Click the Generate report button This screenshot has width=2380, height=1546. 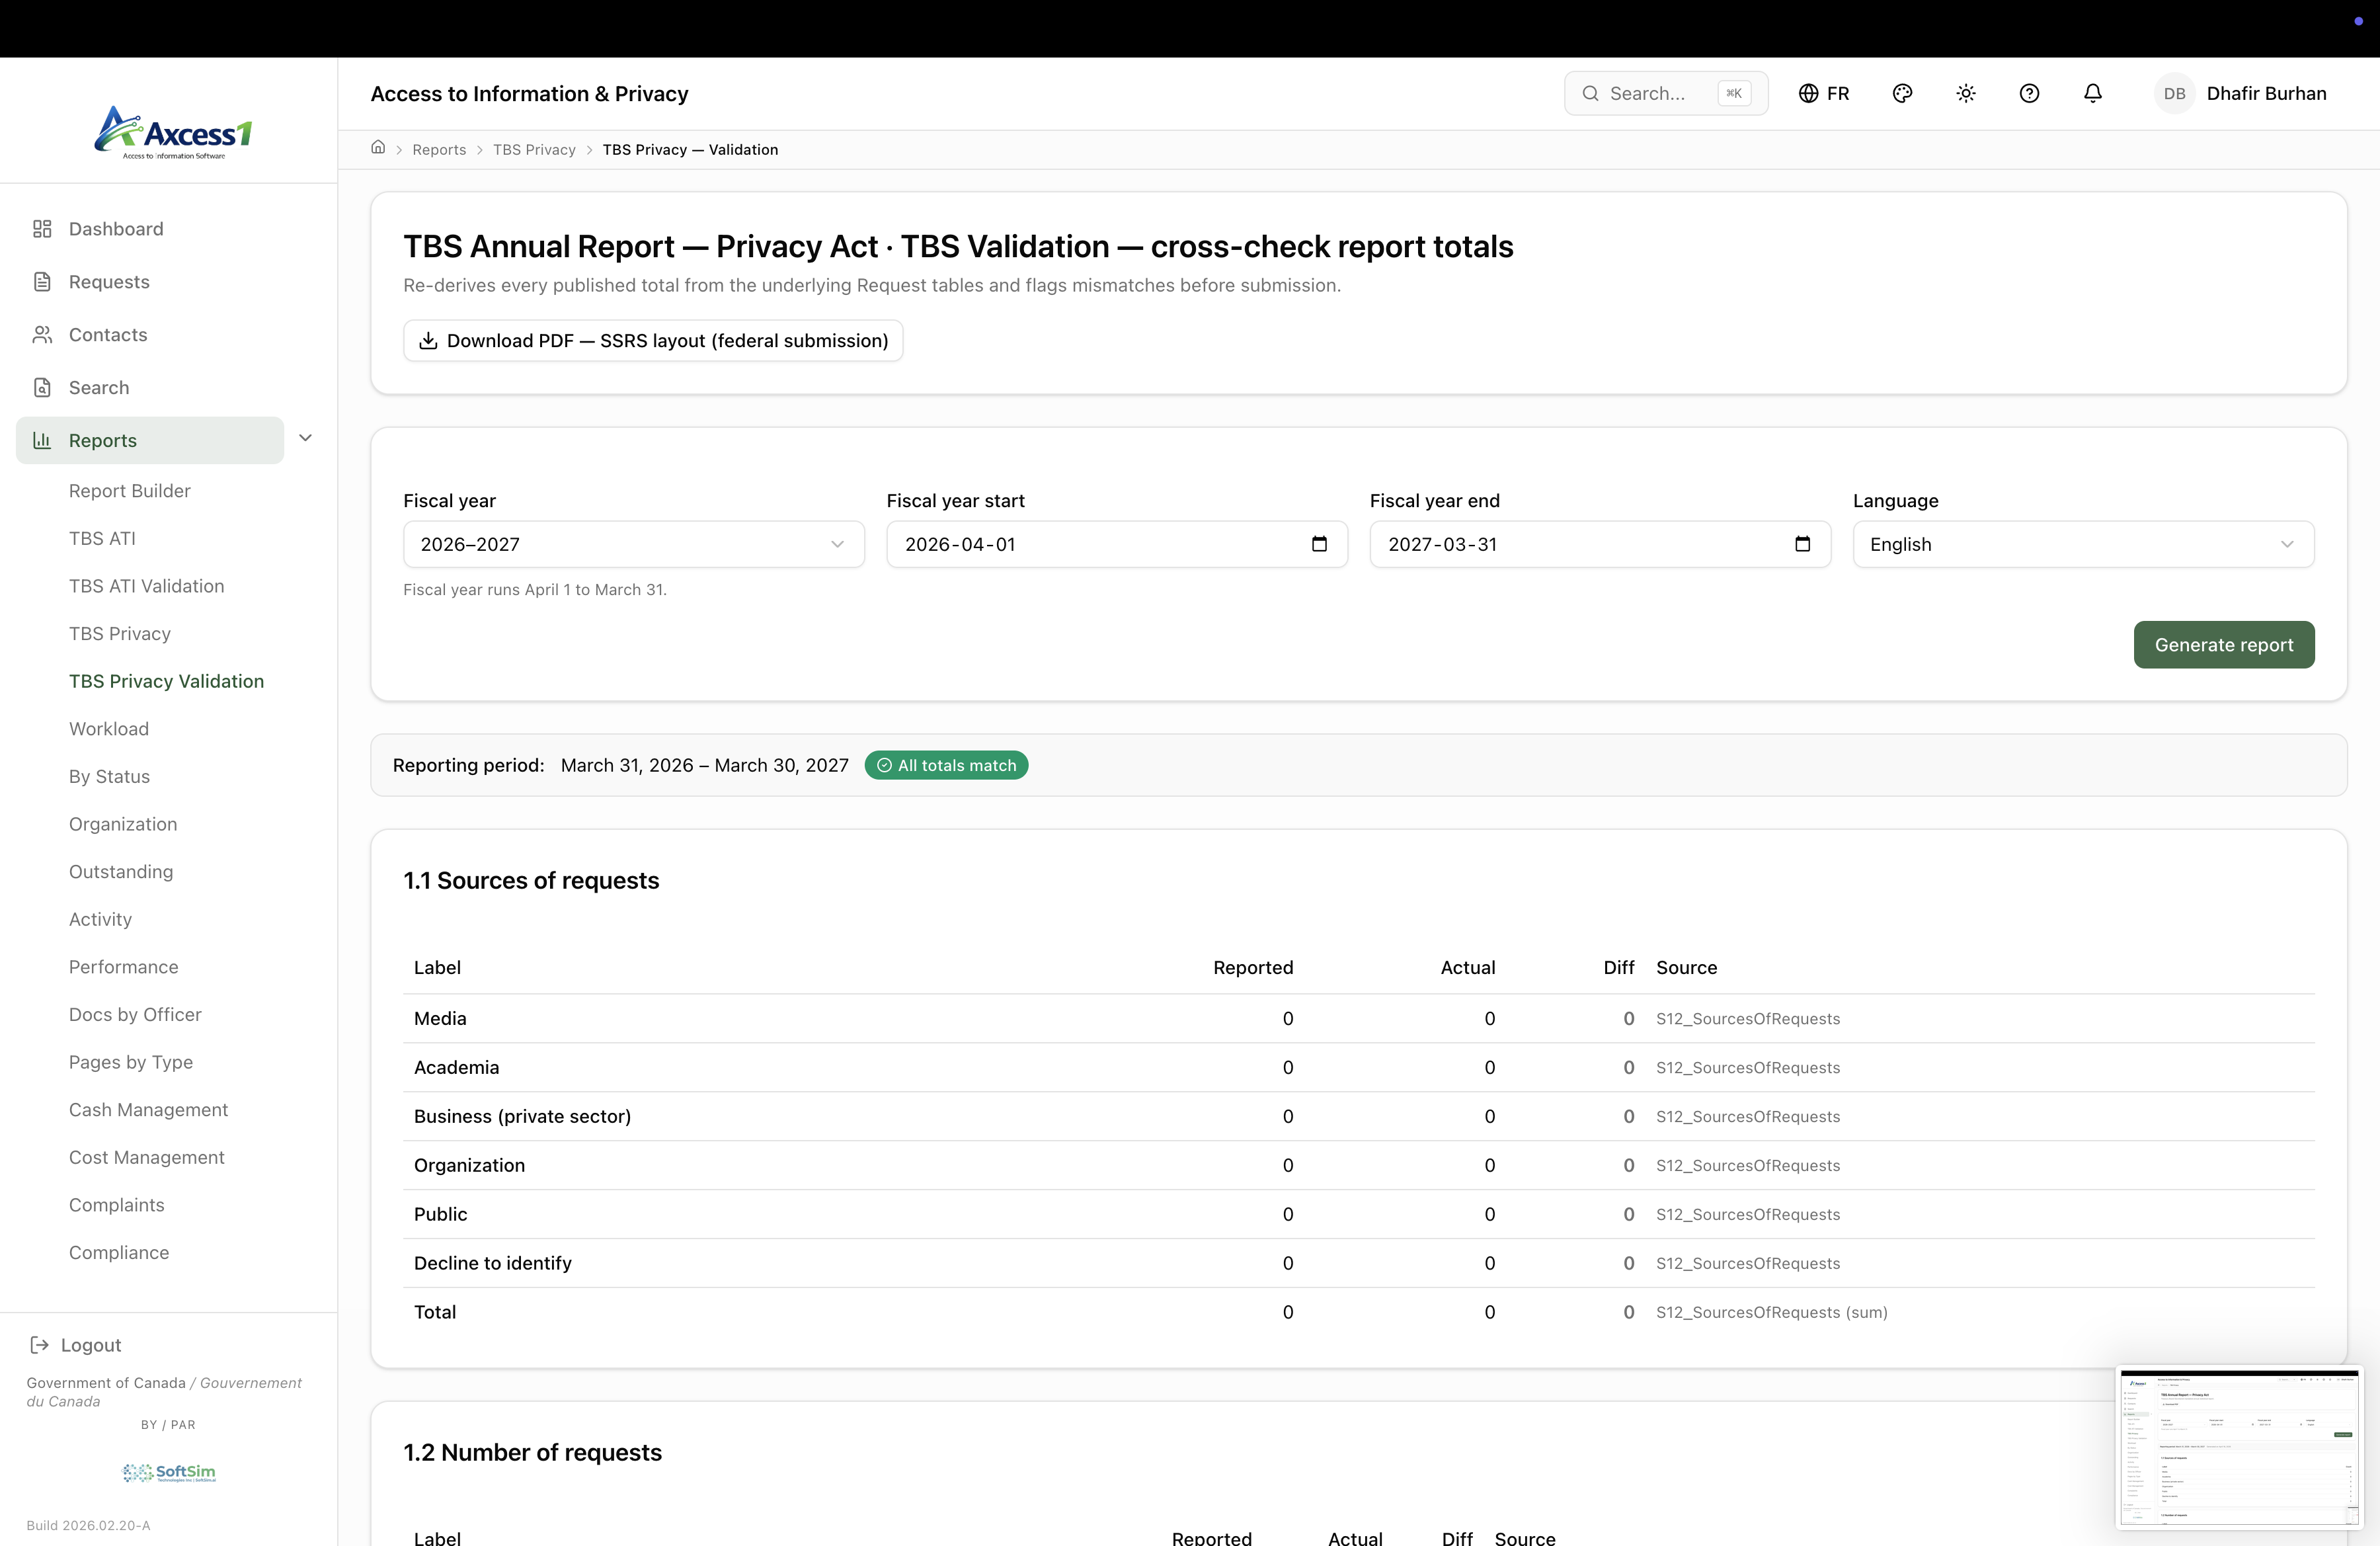(2223, 645)
